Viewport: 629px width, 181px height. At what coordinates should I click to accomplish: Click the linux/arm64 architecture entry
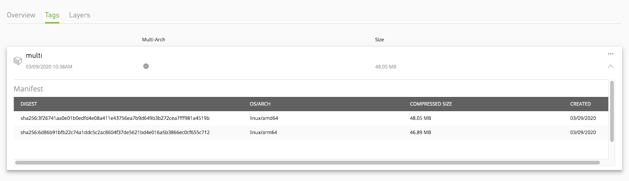coord(263,133)
